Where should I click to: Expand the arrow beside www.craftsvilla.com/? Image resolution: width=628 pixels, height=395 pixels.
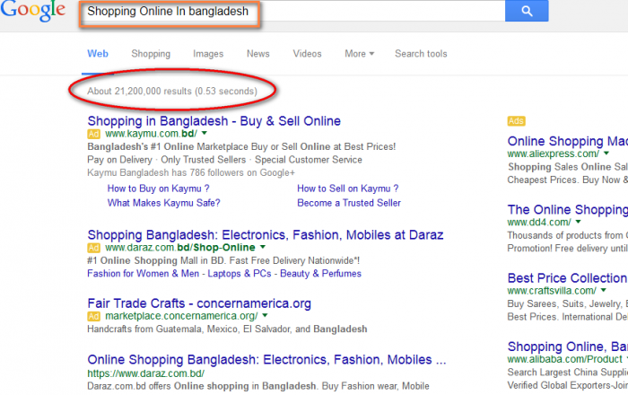pyautogui.click(x=604, y=291)
